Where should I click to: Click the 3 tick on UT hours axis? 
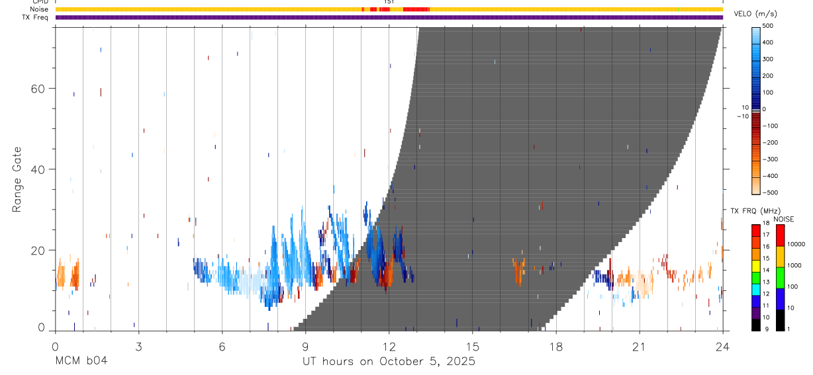[138, 346]
